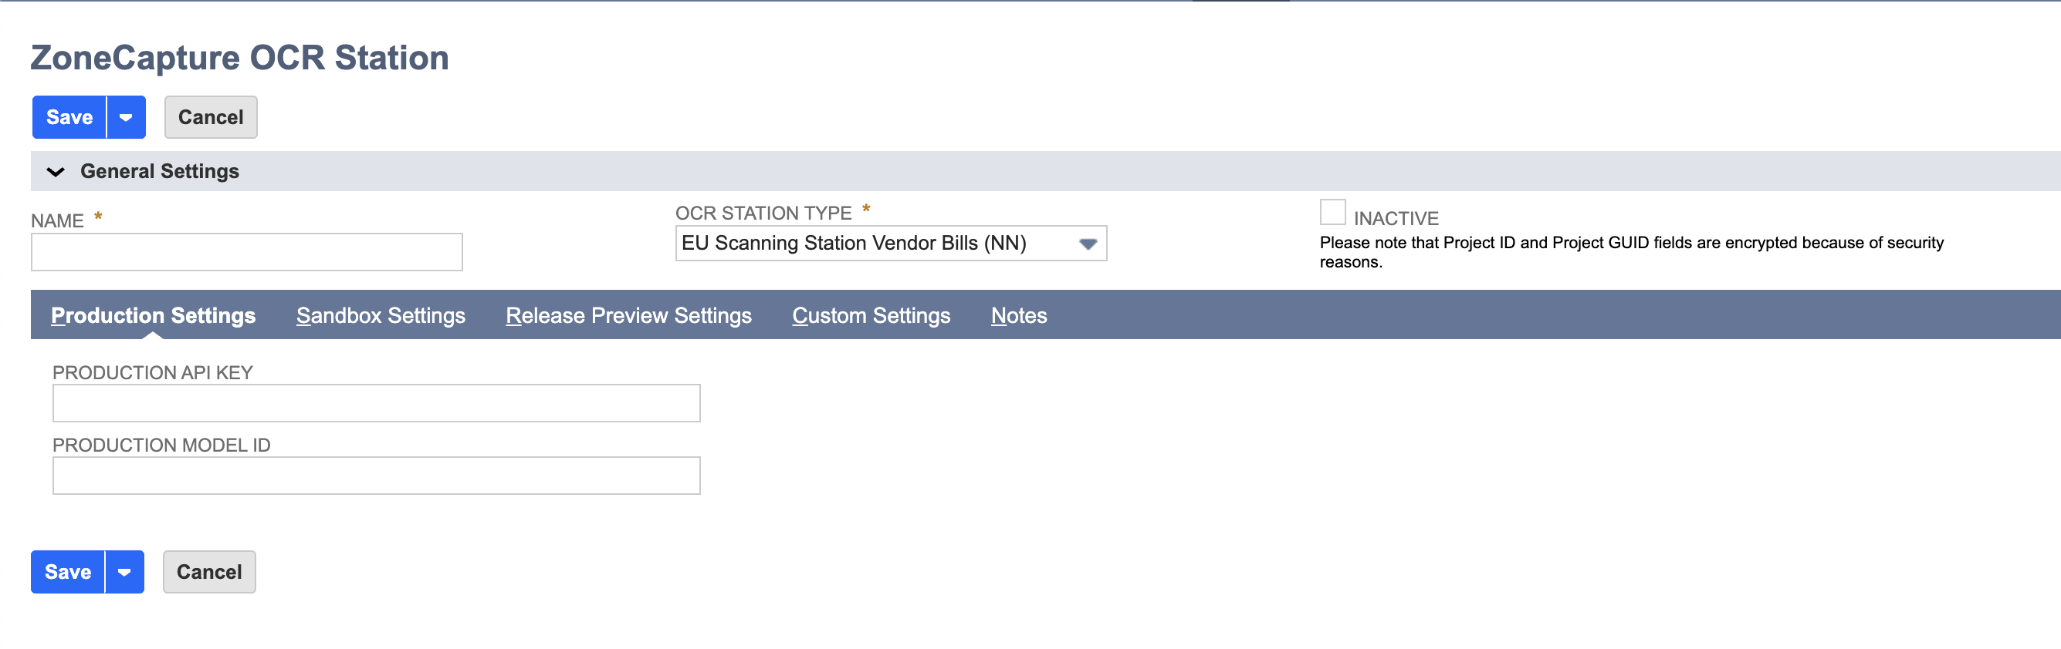The image size is (2061, 649).
Task: Go to the Custom Settings tab
Action: (871, 316)
